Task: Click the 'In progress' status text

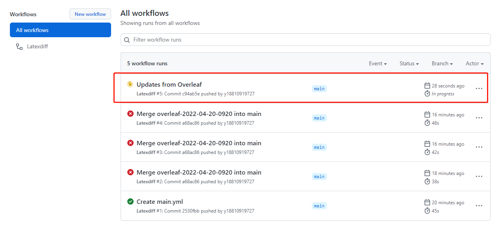Action: point(443,94)
